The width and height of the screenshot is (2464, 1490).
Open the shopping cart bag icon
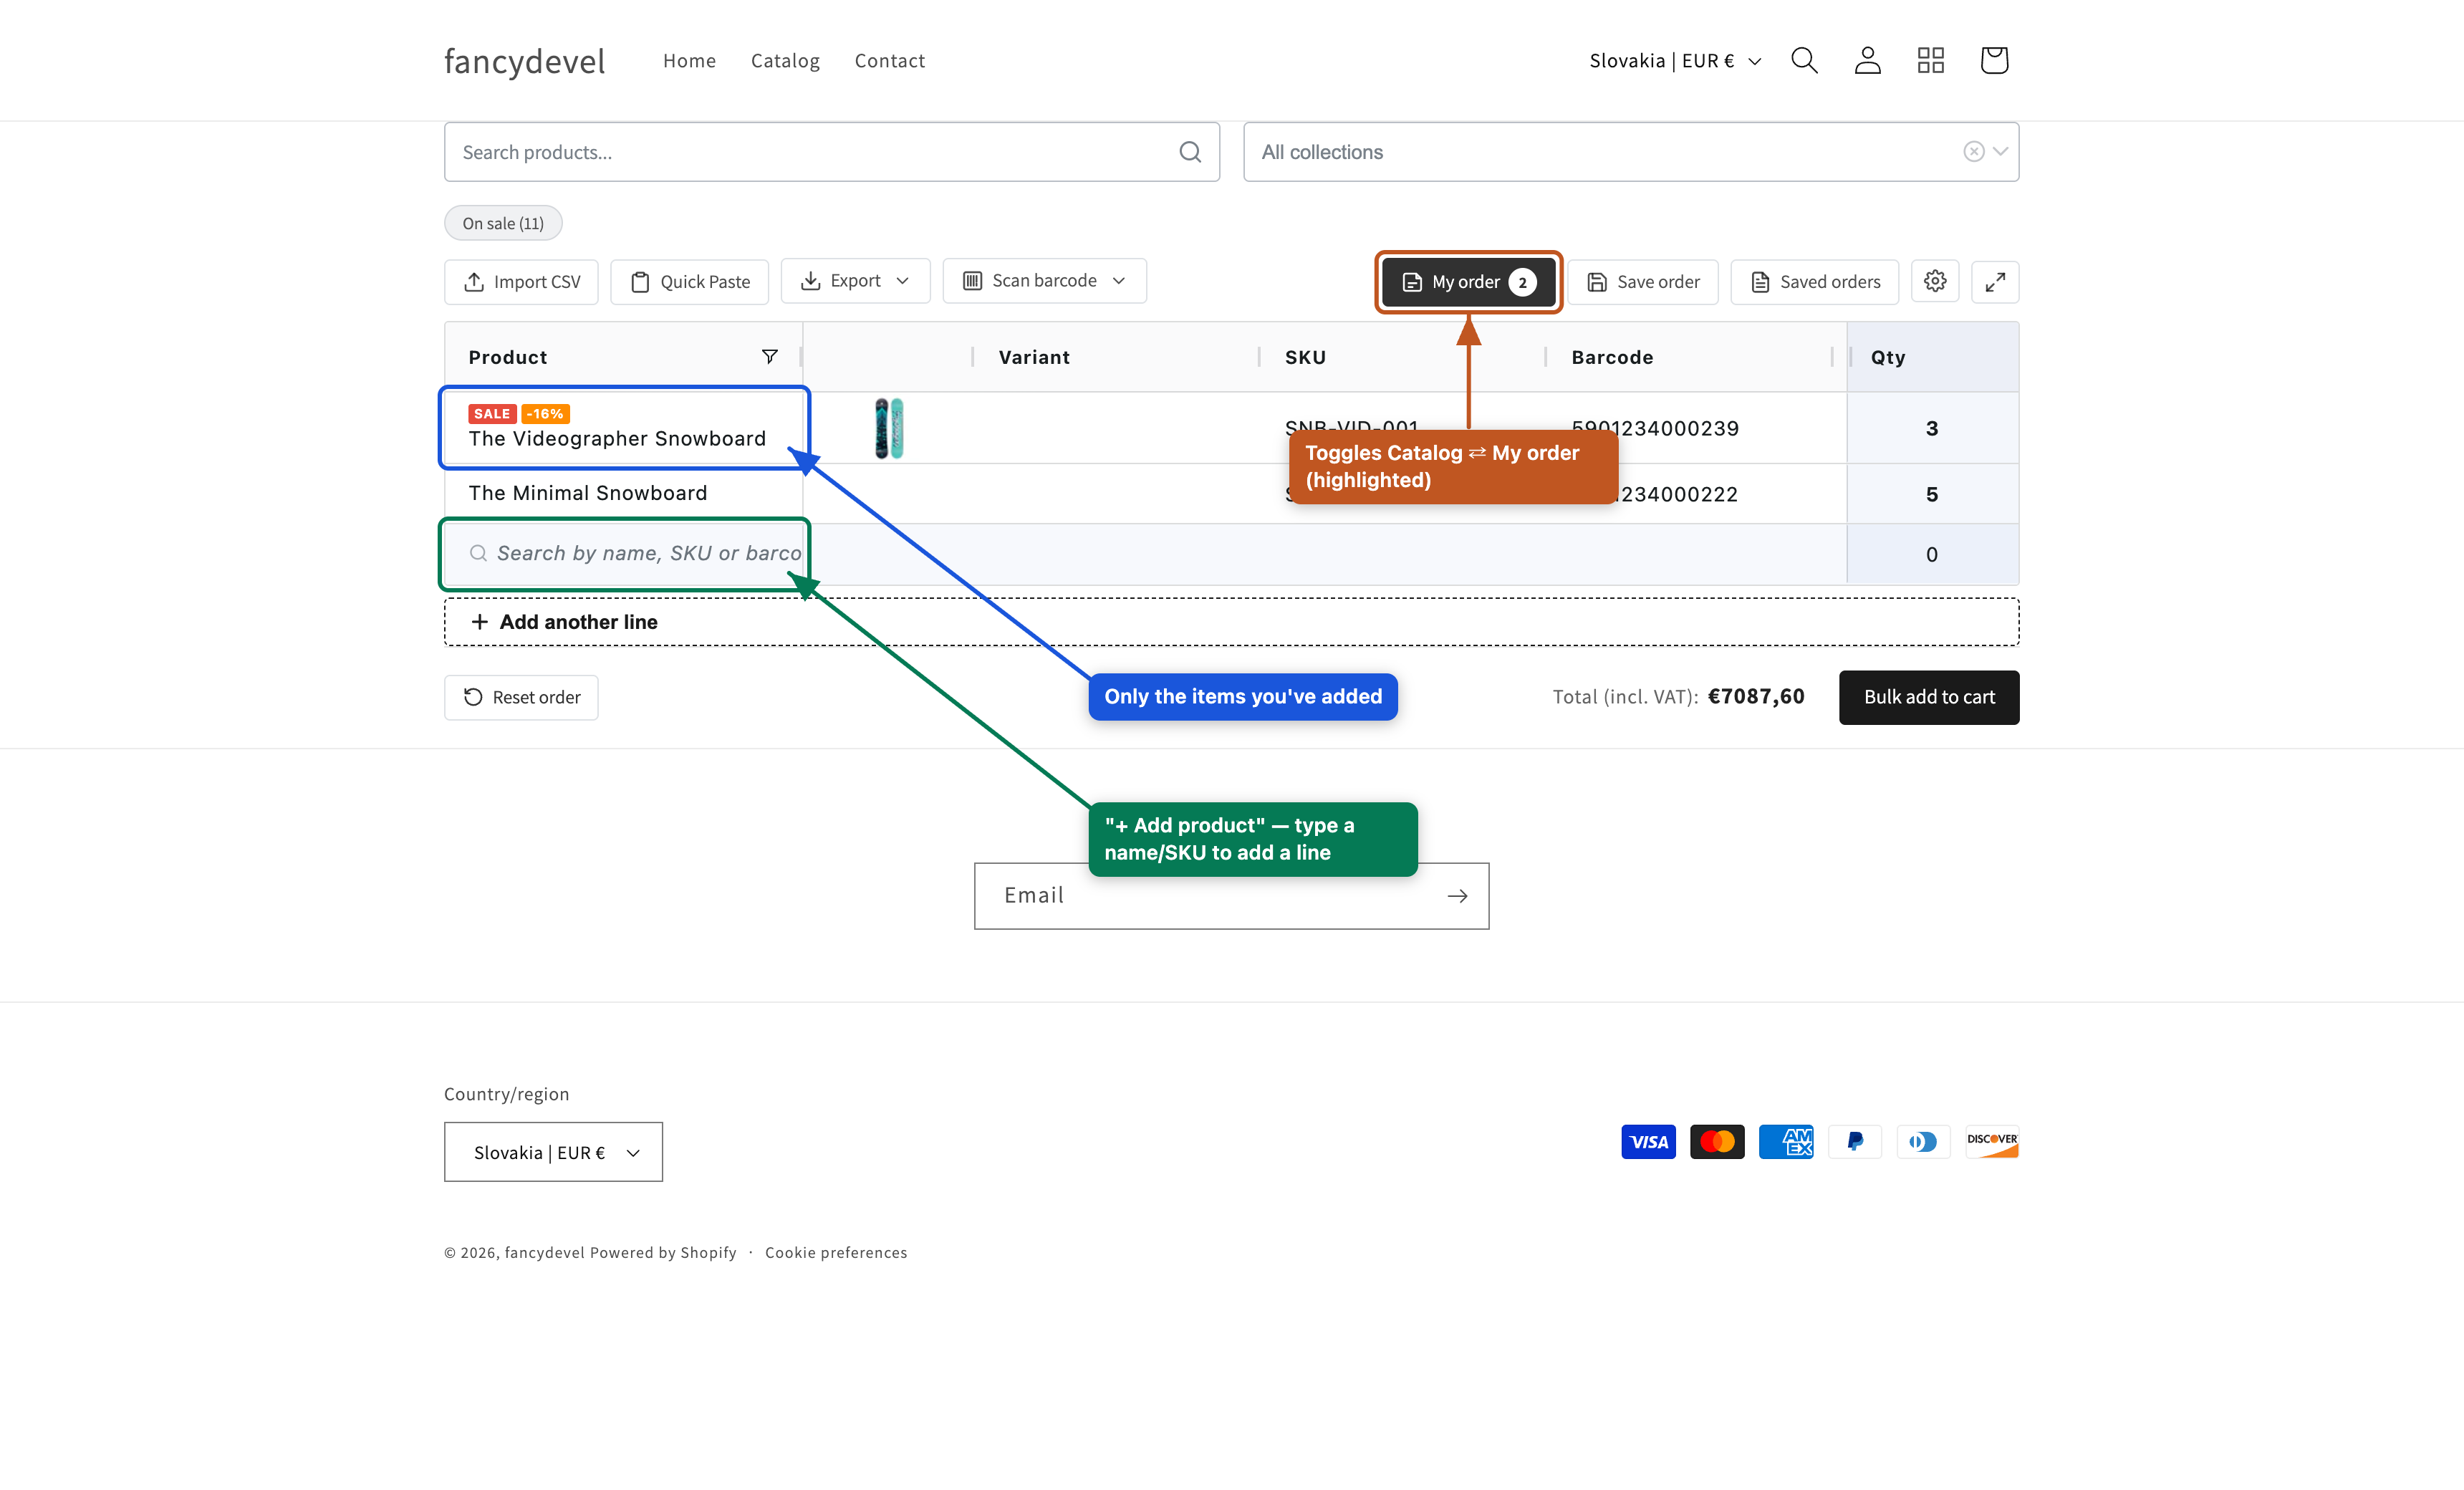(1994, 60)
